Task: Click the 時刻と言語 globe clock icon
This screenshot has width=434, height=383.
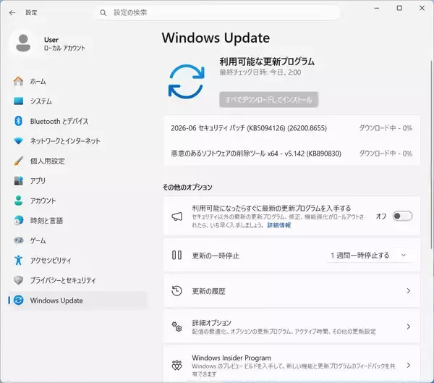Action: (19, 221)
